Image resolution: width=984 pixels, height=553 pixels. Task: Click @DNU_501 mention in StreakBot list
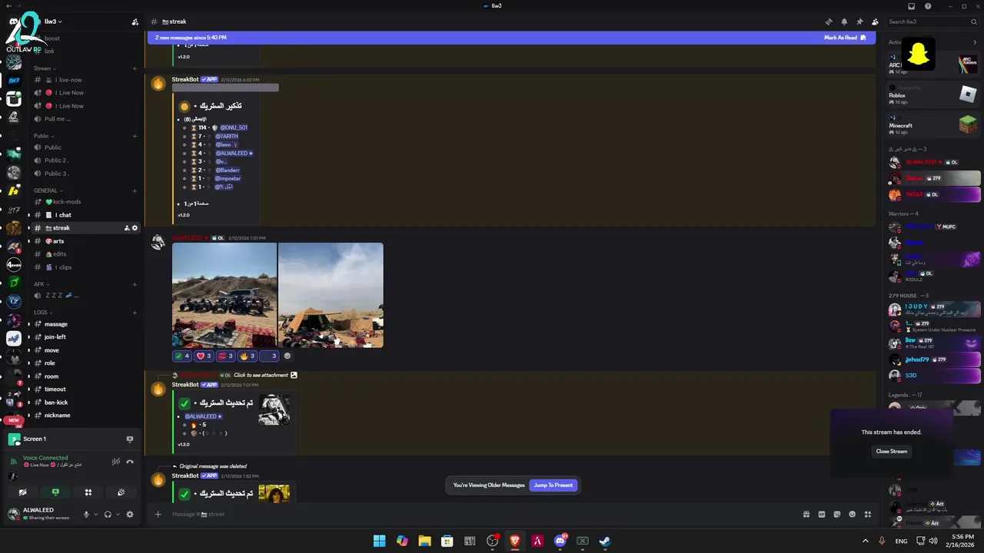pyautogui.click(x=234, y=127)
